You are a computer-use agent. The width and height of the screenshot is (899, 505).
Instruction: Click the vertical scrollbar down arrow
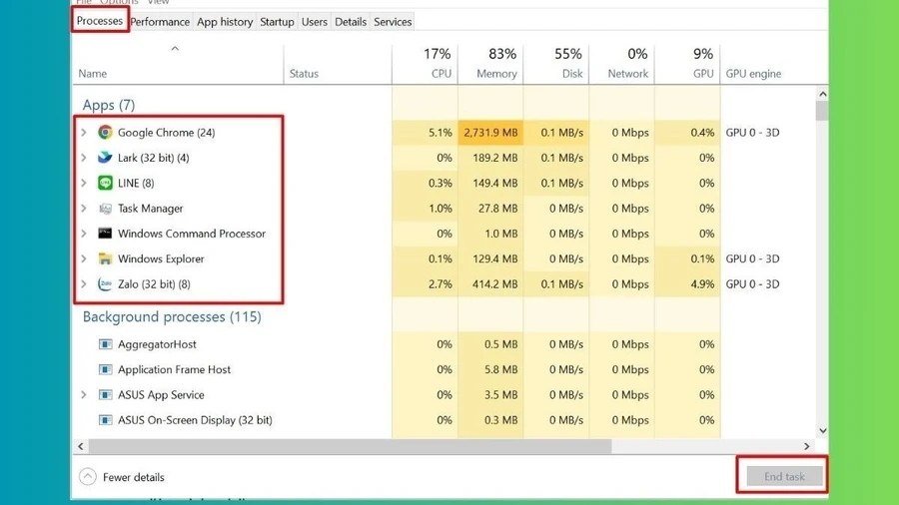click(823, 430)
